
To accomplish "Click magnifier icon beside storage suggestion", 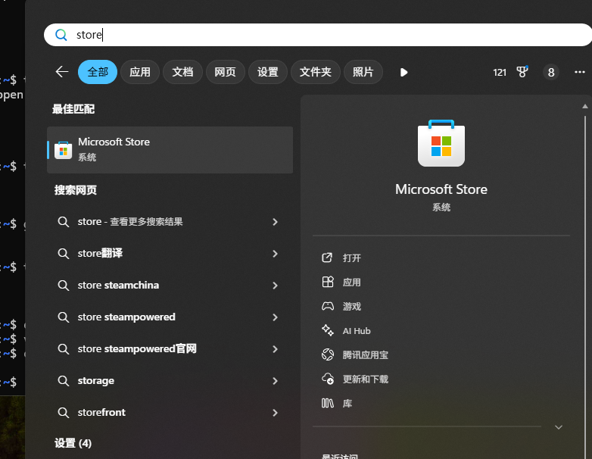I will (63, 380).
